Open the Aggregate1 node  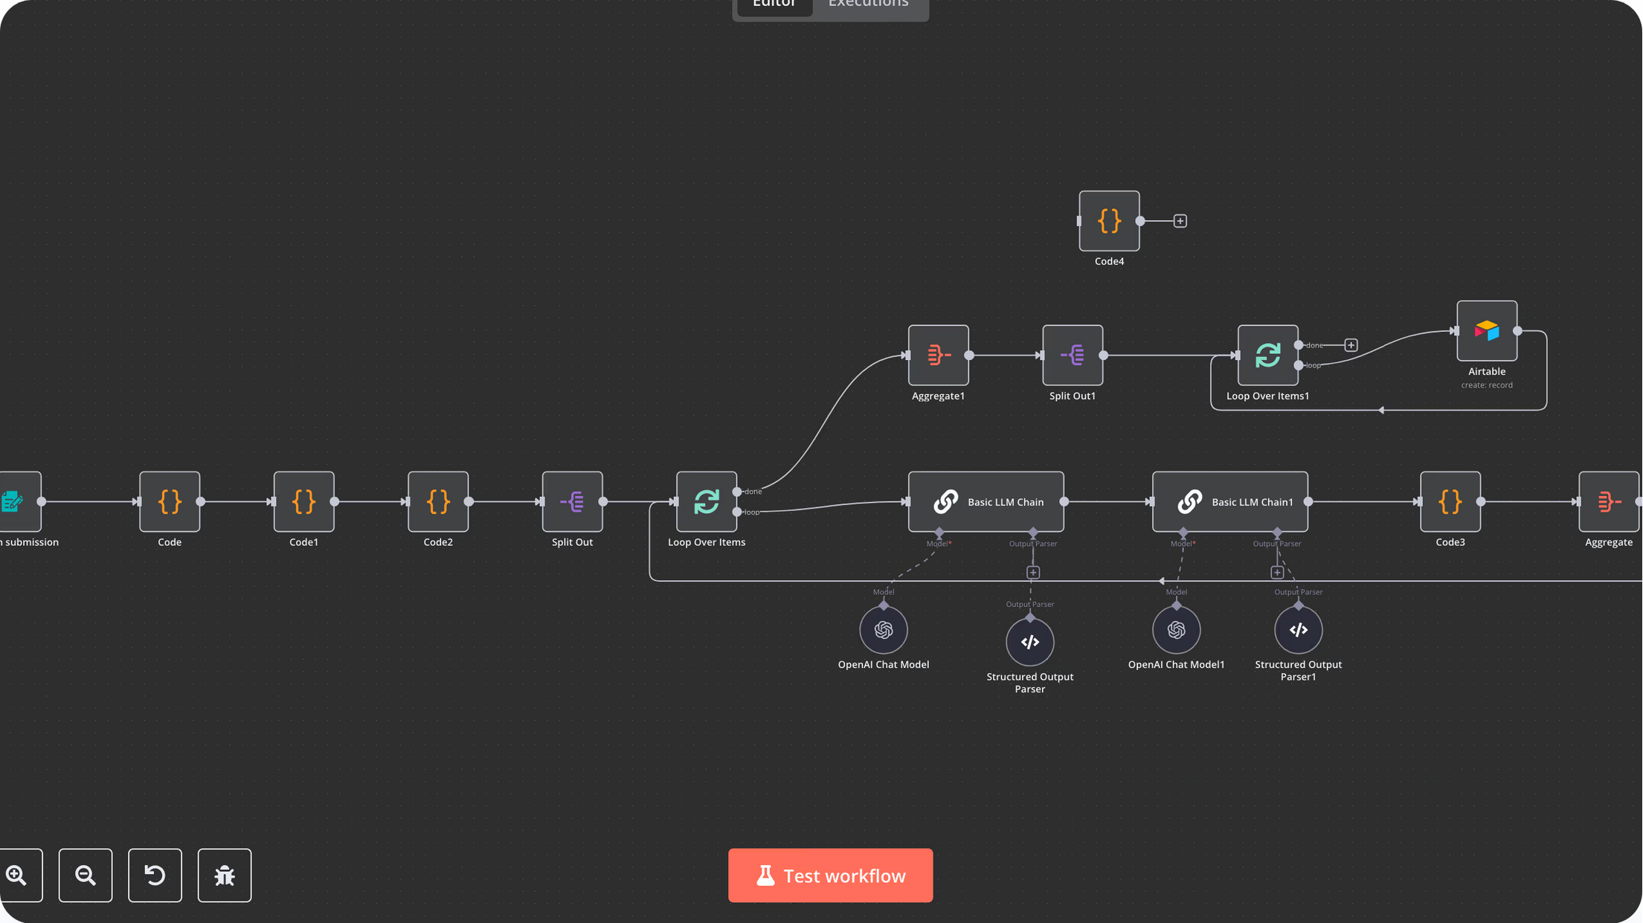pos(939,356)
